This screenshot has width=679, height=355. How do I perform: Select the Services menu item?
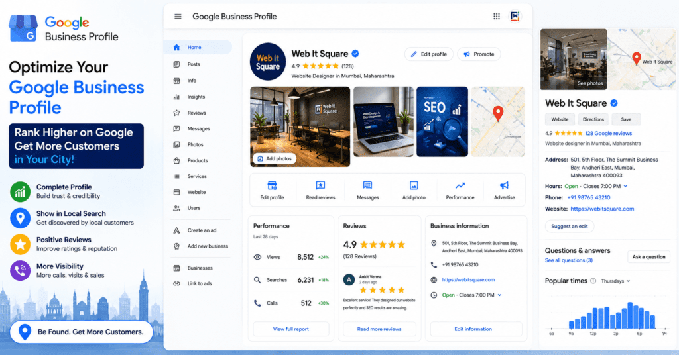[198, 176]
